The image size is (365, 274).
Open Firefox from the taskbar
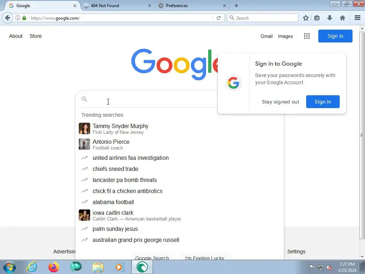pos(54,267)
